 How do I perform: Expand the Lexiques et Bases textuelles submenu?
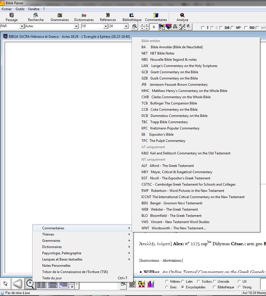[x=82, y=259]
